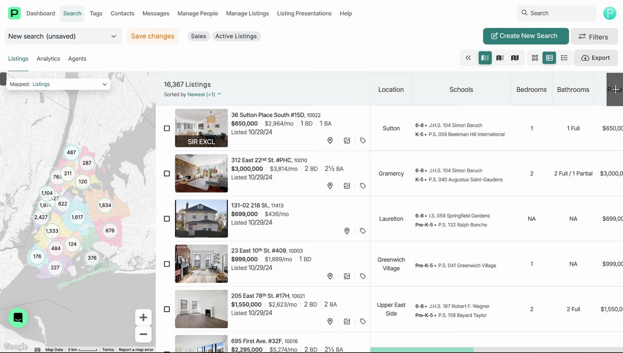Tag the 312 East 22nd St. listing
The width and height of the screenshot is (623, 353).
363,186
